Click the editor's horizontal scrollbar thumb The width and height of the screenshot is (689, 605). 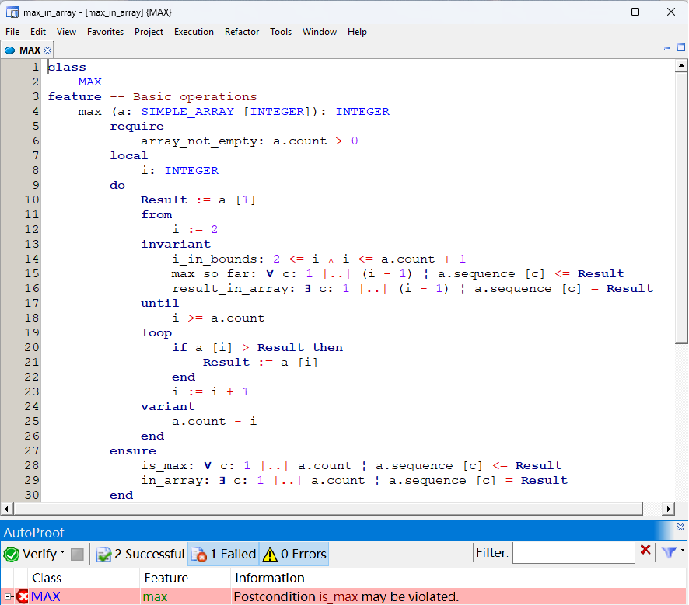327,509
